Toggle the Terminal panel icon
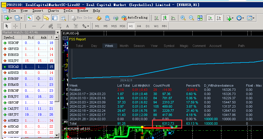The height and width of the screenshot is (139, 263). pos(55,18)
